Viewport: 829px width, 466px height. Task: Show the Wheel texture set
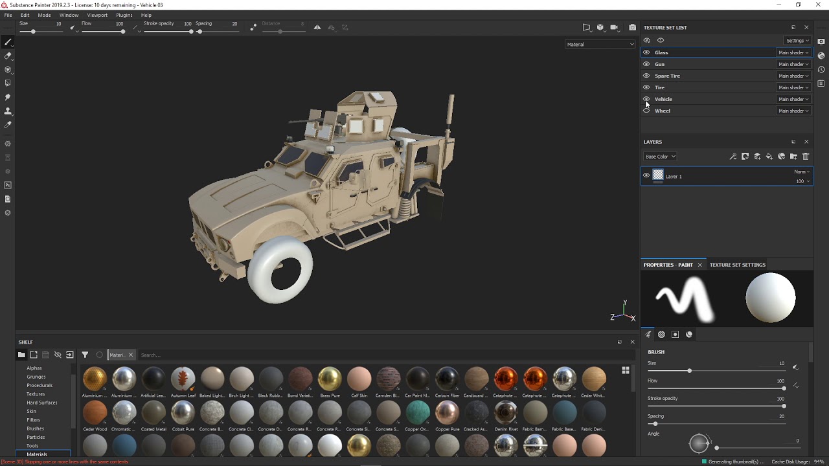tap(646, 111)
